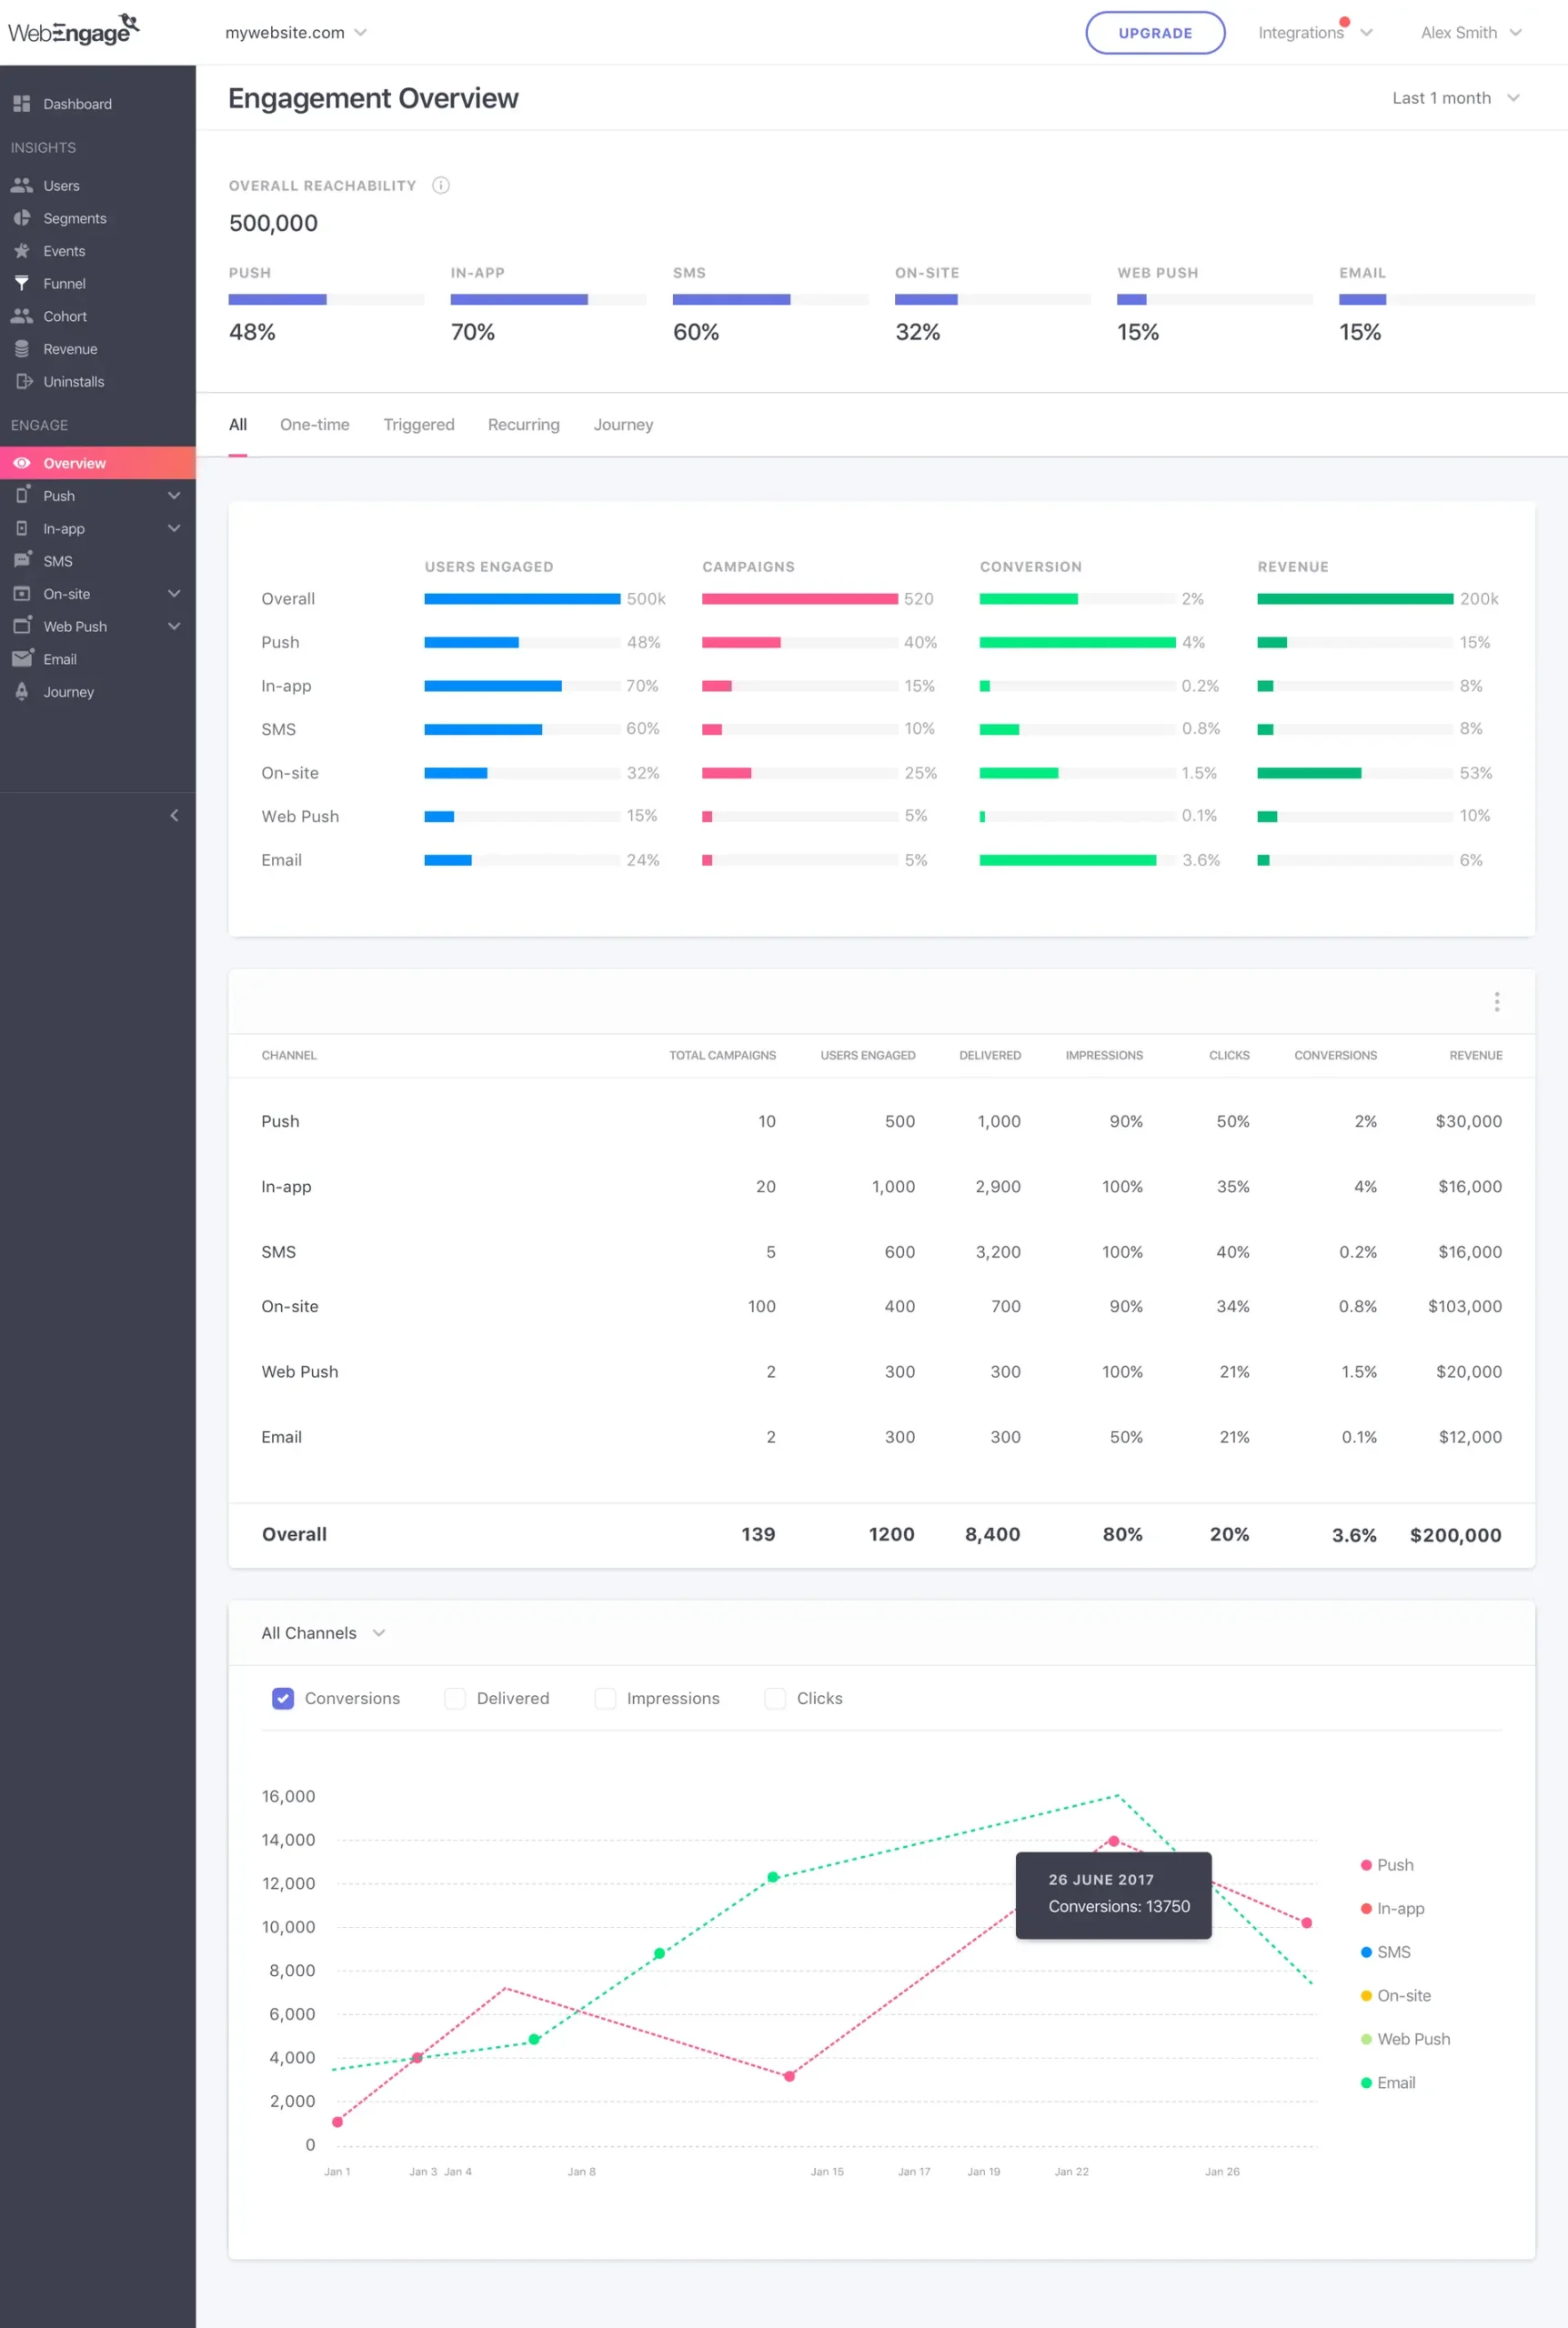This screenshot has height=2328, width=1568.
Task: Switch to the Triggered campaigns tab
Action: tap(419, 424)
